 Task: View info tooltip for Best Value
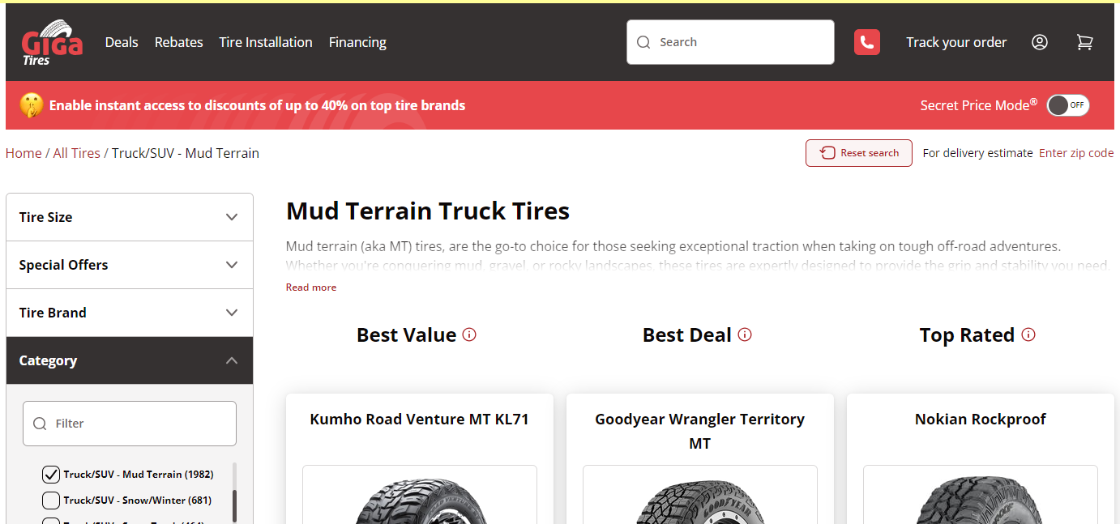point(469,334)
